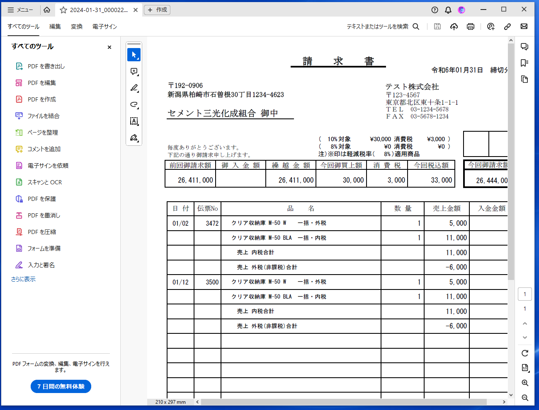Expand more tools with さらに表示
Screen dimensions: 539x410
23,279
